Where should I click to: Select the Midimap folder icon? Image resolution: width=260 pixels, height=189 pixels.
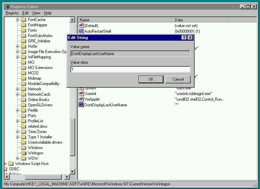[24, 78]
